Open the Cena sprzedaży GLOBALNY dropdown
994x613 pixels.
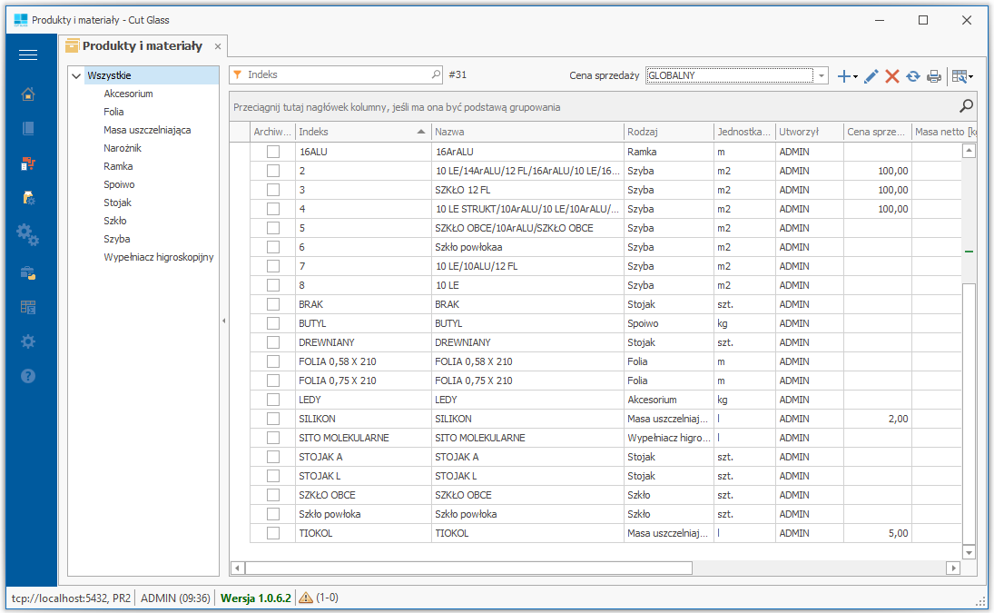pos(822,75)
